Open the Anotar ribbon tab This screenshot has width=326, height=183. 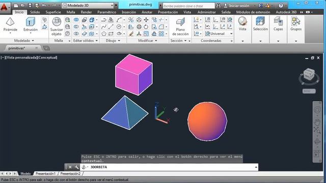coord(147,12)
